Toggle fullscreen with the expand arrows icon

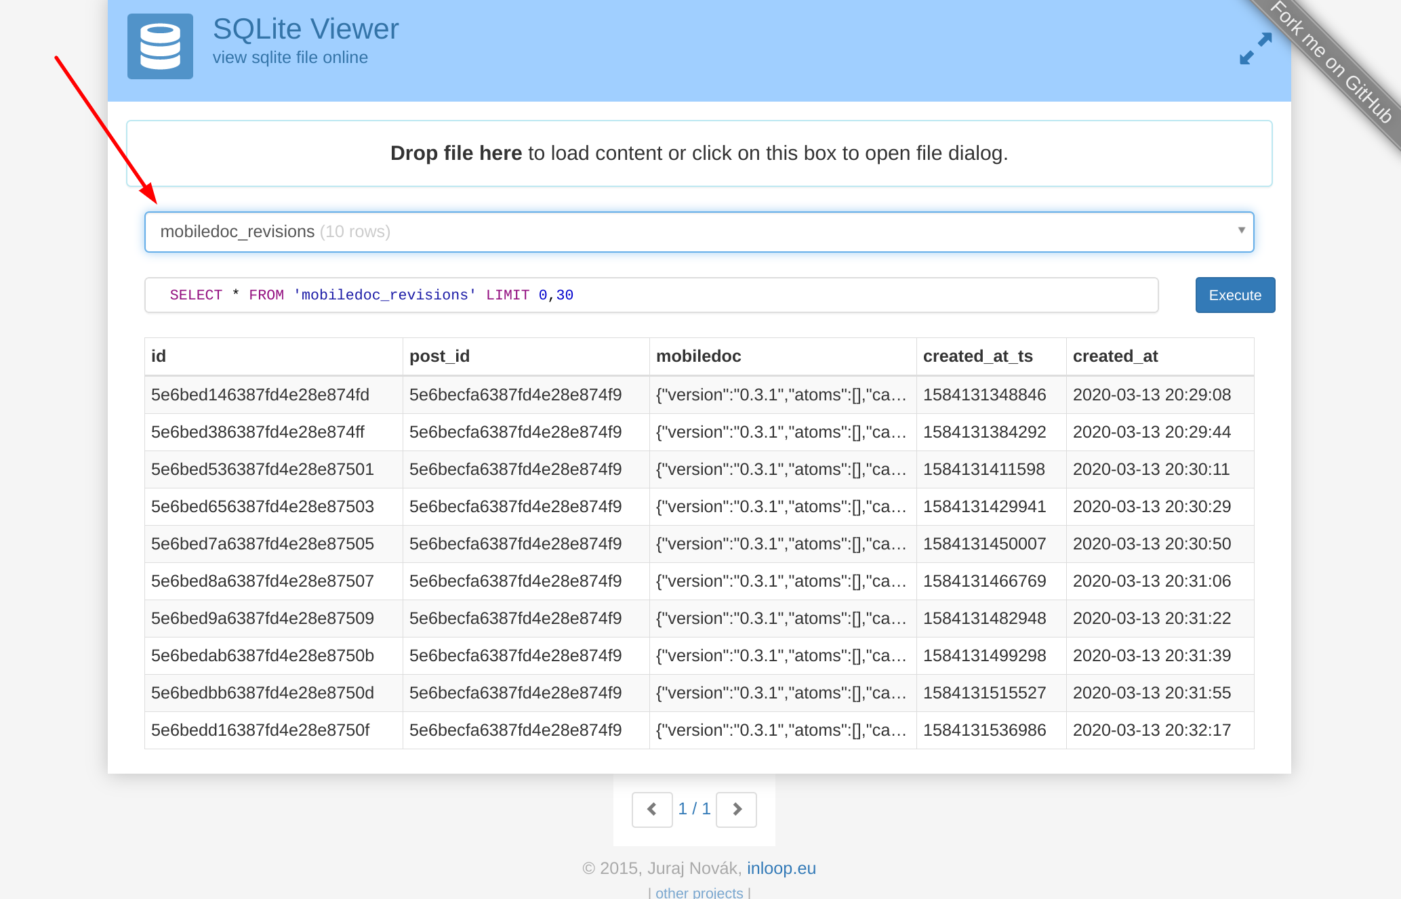(x=1255, y=49)
